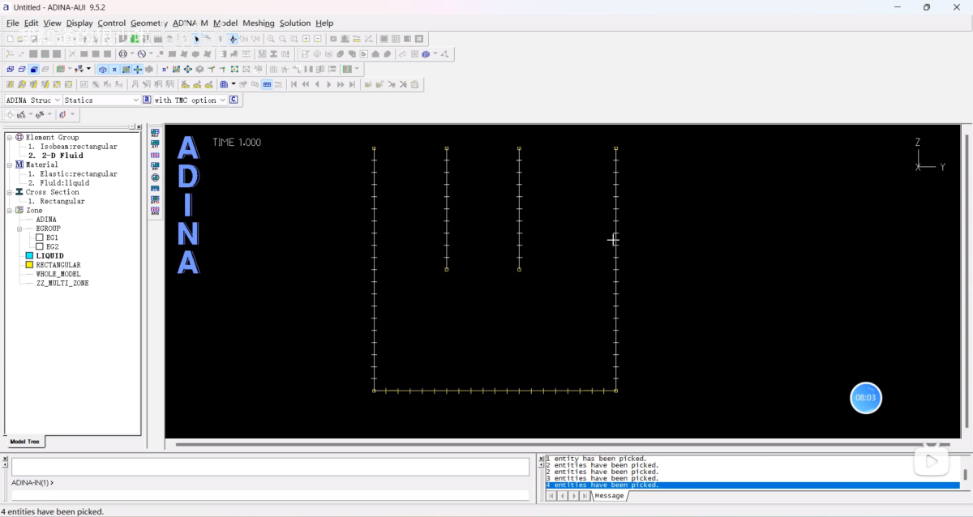Click the zoom in magnifier icon
Viewport: 973px width, 517px height.
271,38
